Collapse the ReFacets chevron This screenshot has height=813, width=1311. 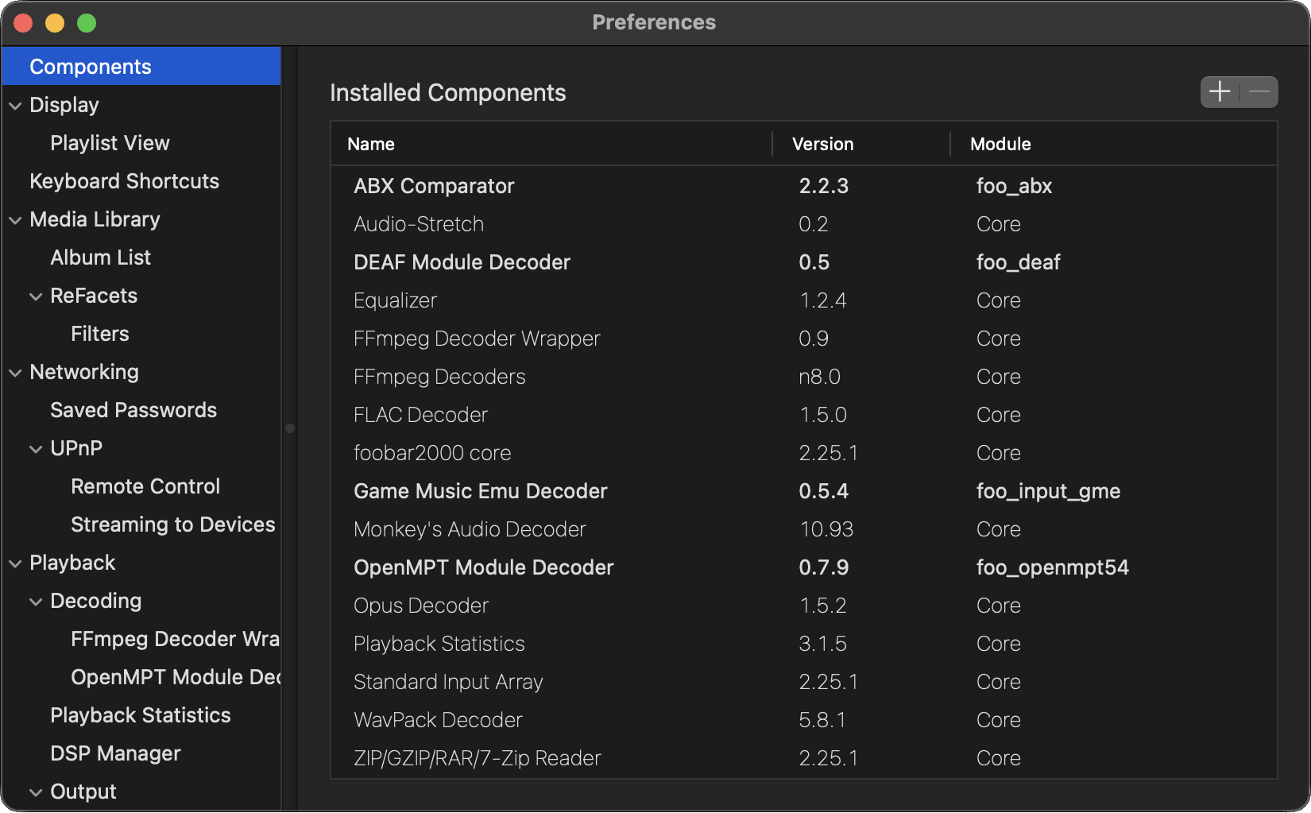[x=36, y=296]
